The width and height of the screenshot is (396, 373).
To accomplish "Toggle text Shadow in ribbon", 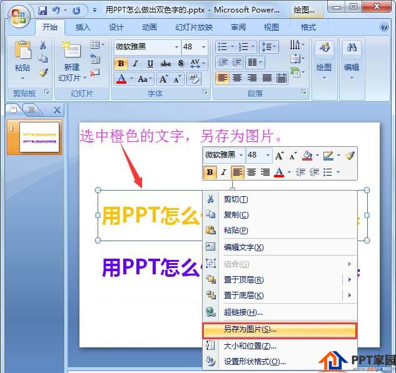I will (x=181, y=63).
